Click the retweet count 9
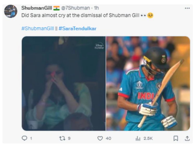The width and height of the screenshot is (195, 149). point(69,138)
